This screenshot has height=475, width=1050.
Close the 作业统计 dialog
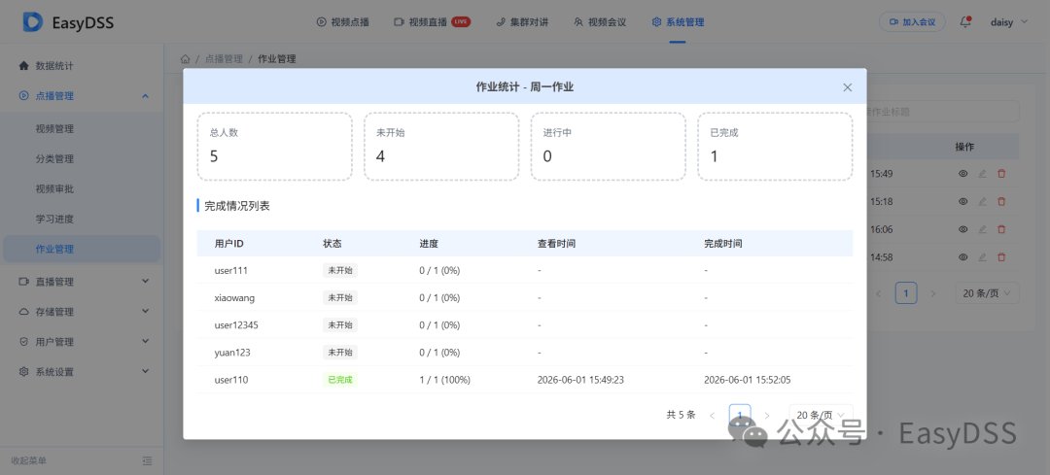click(847, 87)
